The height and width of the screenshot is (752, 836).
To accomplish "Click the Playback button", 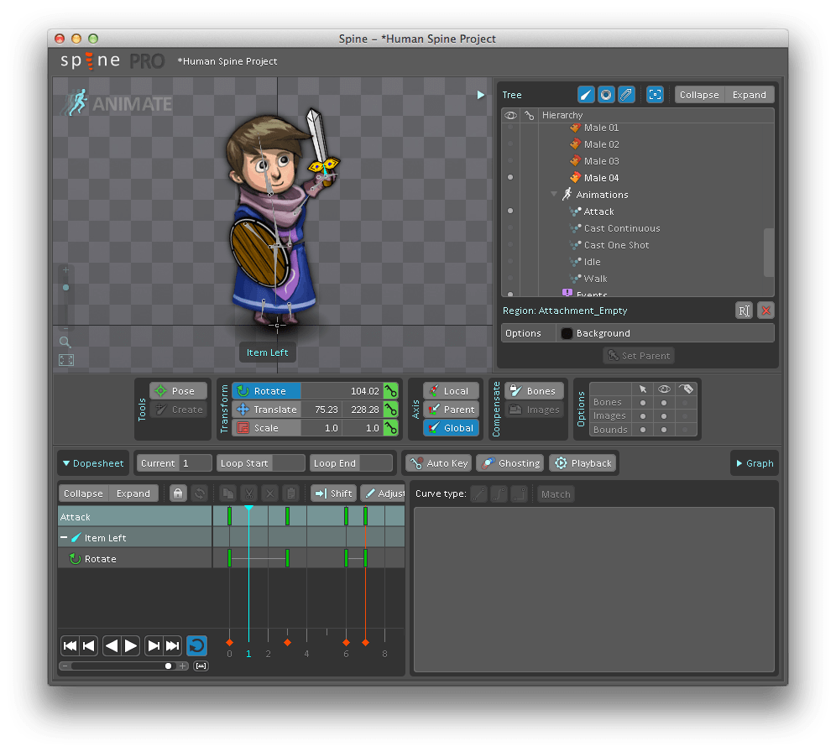I will coord(583,463).
